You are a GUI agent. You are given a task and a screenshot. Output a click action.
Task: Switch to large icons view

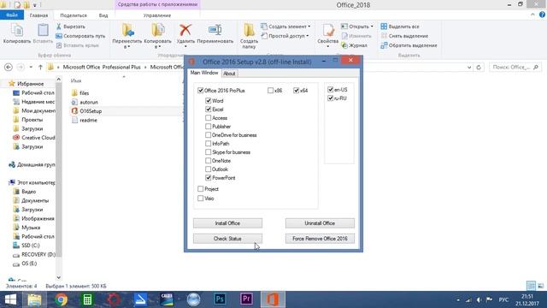pyautogui.click(x=540, y=286)
